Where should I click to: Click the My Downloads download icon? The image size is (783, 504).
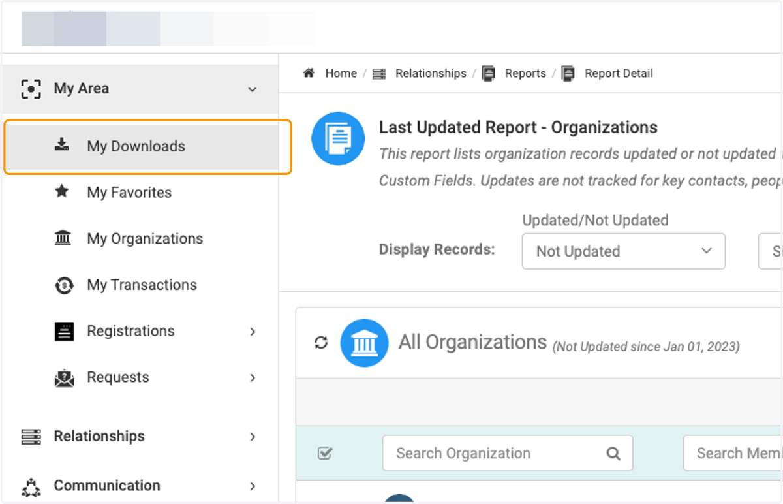click(x=62, y=145)
